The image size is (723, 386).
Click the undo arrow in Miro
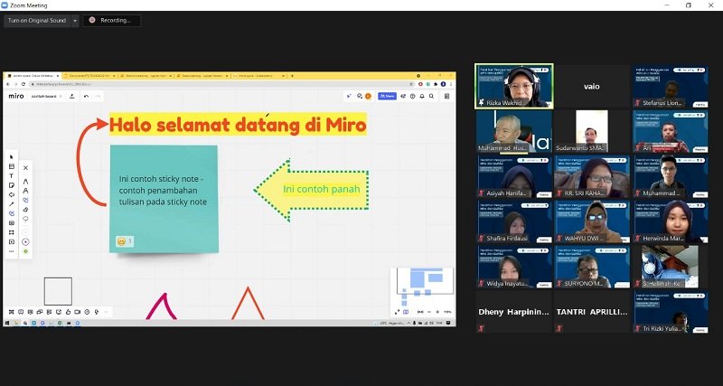[x=86, y=96]
